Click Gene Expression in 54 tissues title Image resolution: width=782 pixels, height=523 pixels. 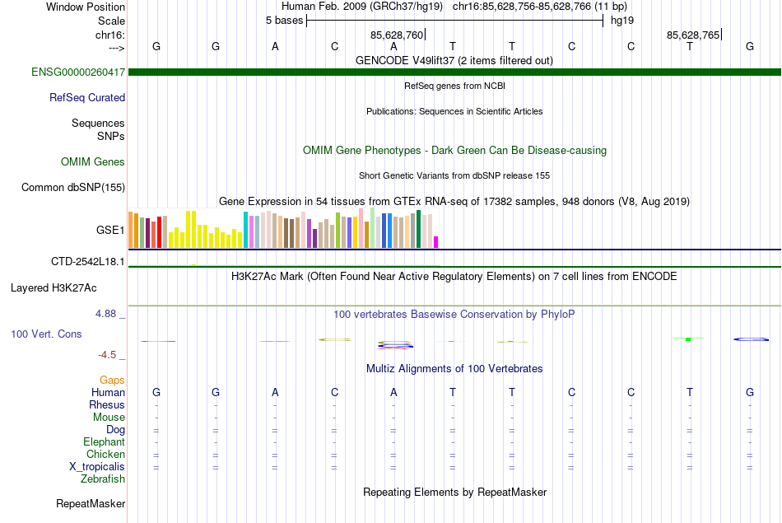[454, 202]
